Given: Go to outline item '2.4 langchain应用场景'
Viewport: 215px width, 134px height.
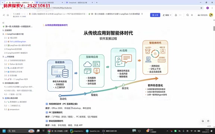Looking at the screenshot, I should 13,49.
